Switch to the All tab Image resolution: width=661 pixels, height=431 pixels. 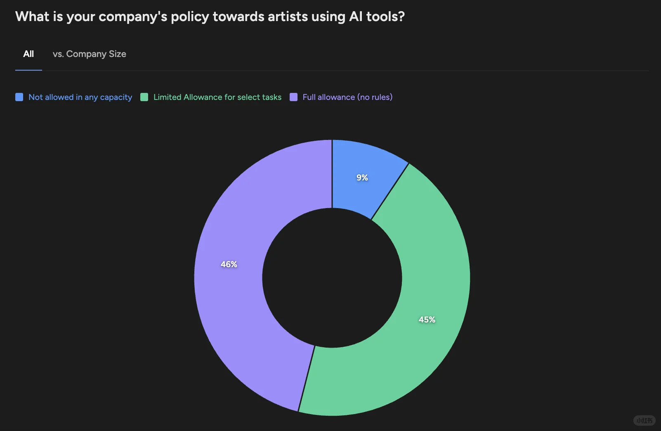point(28,54)
